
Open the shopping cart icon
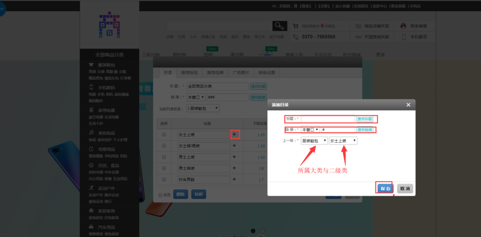point(296,26)
